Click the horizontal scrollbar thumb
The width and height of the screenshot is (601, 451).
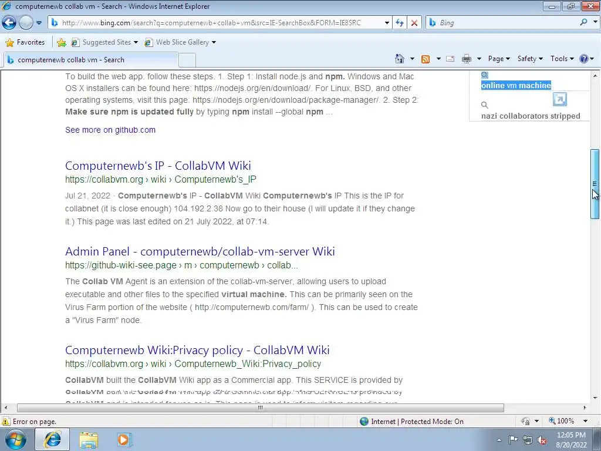[x=260, y=408]
